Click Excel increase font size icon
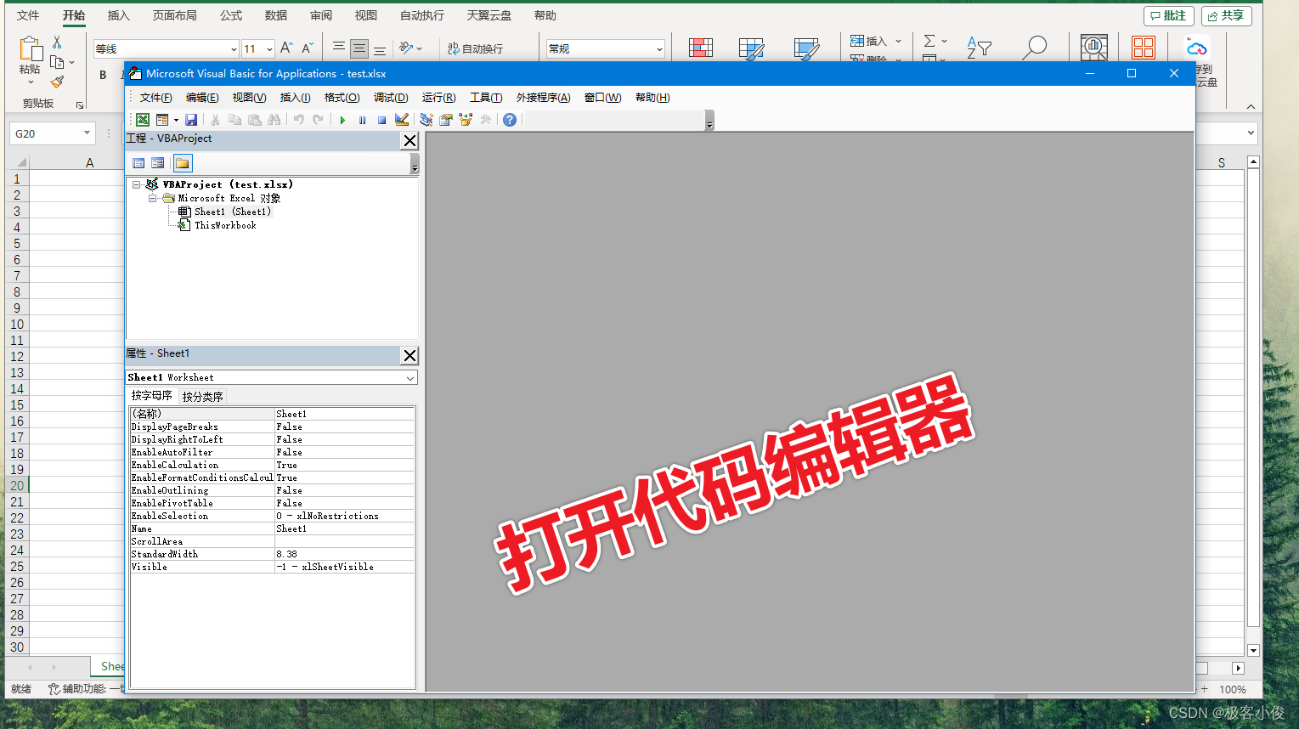 (286, 48)
